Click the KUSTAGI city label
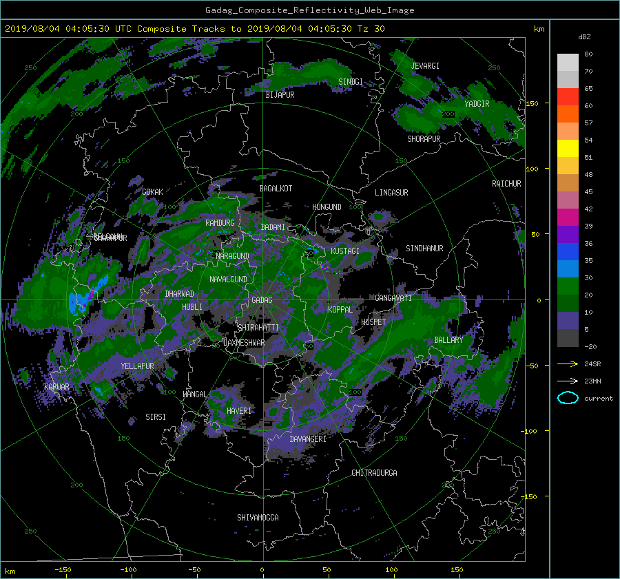Screen dimensions: 620x579 (345, 251)
